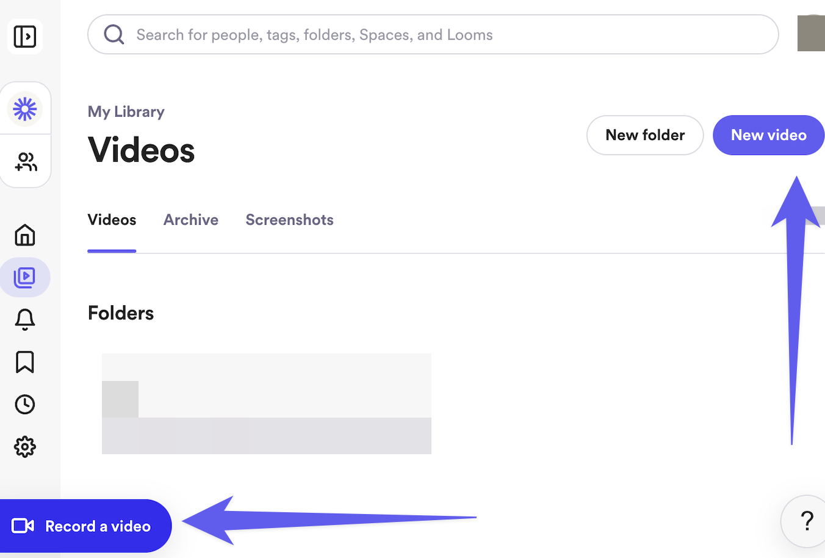Open the profile avatar in the top right

[811, 34]
